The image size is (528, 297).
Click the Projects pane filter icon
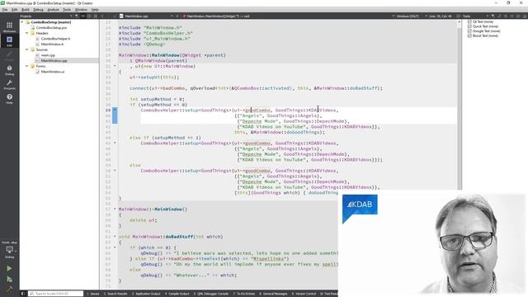coord(77,16)
